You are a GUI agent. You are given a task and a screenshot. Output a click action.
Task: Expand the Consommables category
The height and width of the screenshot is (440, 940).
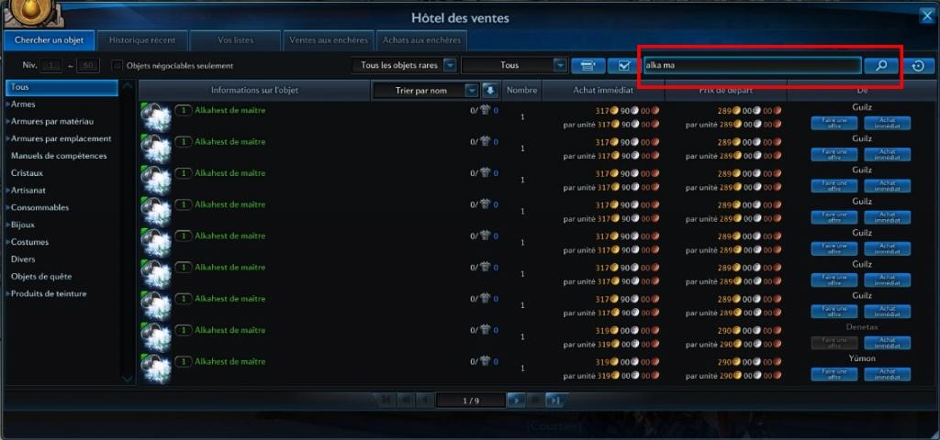39,208
